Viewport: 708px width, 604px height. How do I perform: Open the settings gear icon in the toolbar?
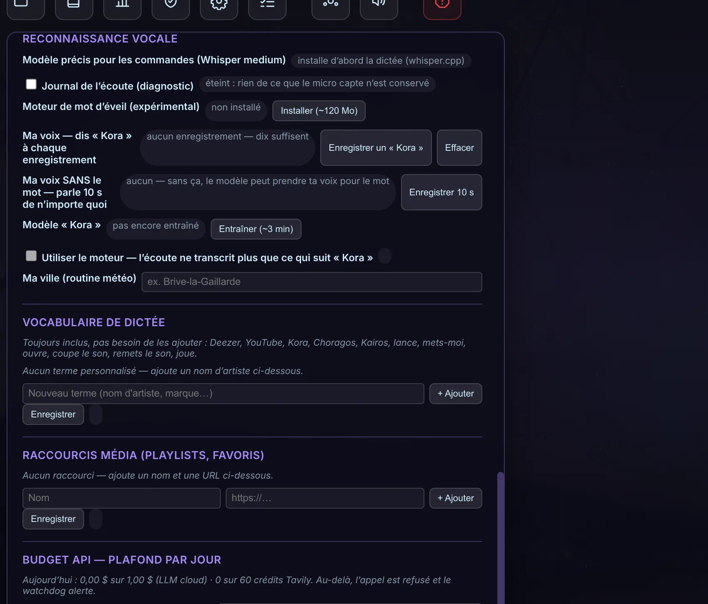(x=219, y=7)
